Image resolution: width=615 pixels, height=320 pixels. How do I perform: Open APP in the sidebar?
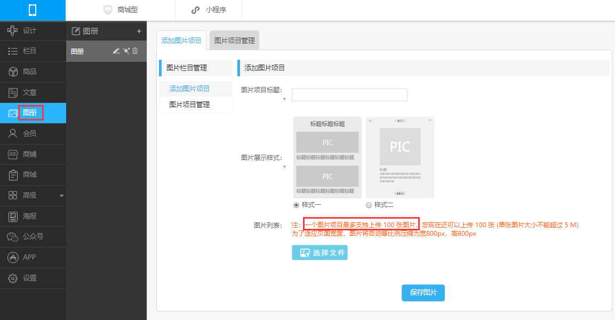pos(33,257)
